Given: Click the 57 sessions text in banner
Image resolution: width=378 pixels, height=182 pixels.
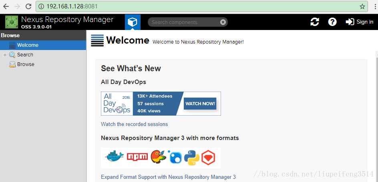Looking at the screenshot, I should click(151, 104).
